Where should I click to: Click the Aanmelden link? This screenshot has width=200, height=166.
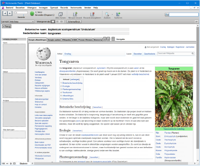tap(190, 47)
